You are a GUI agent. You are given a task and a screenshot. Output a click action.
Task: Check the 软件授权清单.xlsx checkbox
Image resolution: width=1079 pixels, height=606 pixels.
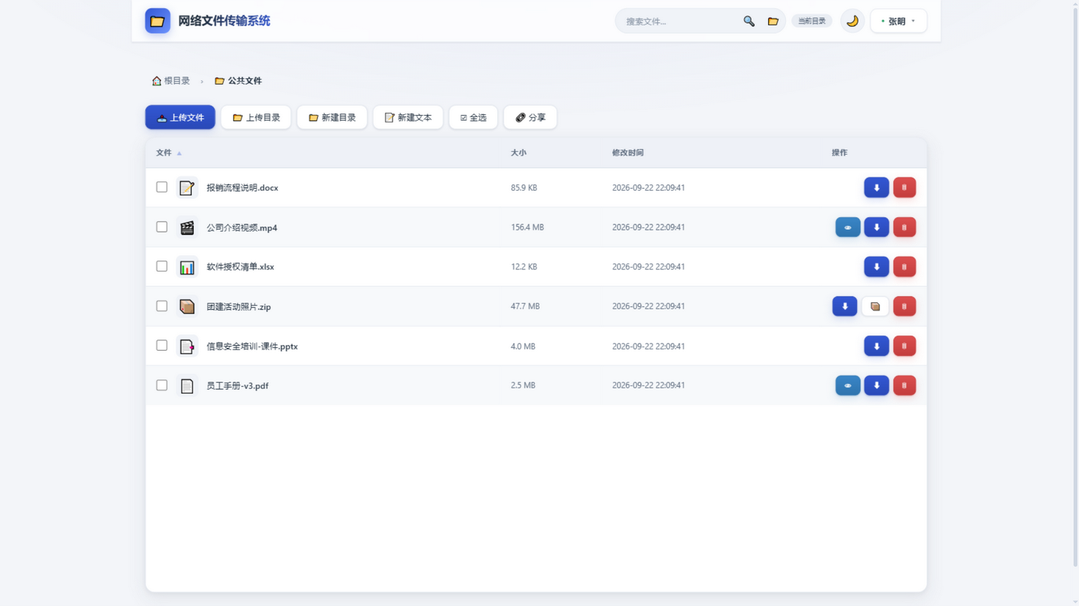click(162, 266)
